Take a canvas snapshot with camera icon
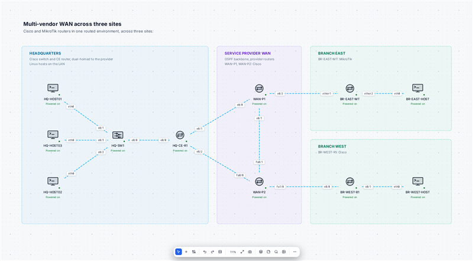This screenshot has width=473, height=261. click(250, 252)
